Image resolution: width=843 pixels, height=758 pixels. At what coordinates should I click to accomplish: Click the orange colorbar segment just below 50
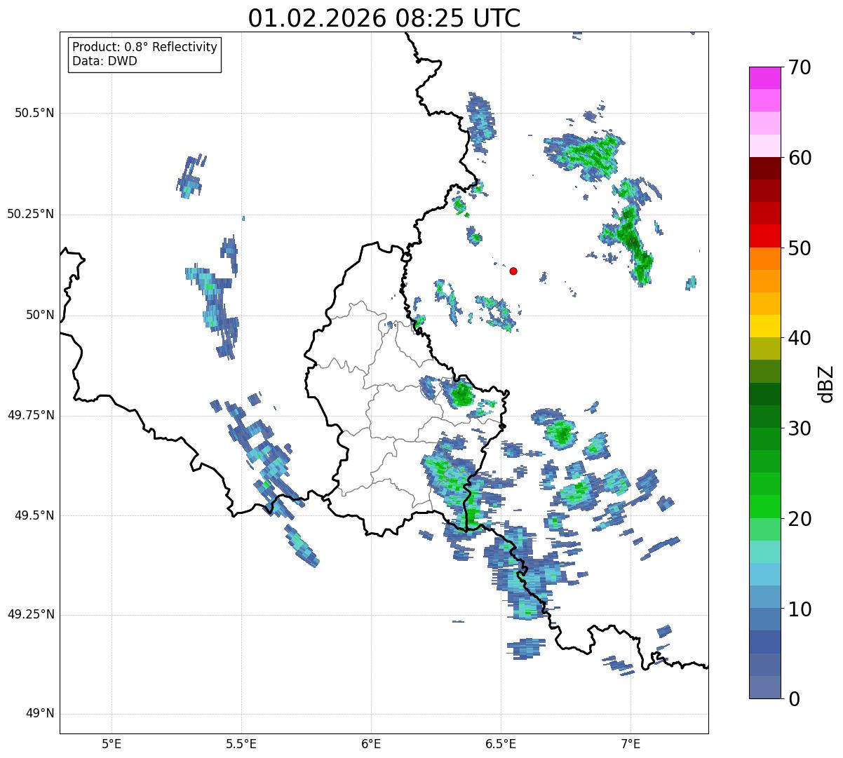pyautogui.click(x=764, y=259)
